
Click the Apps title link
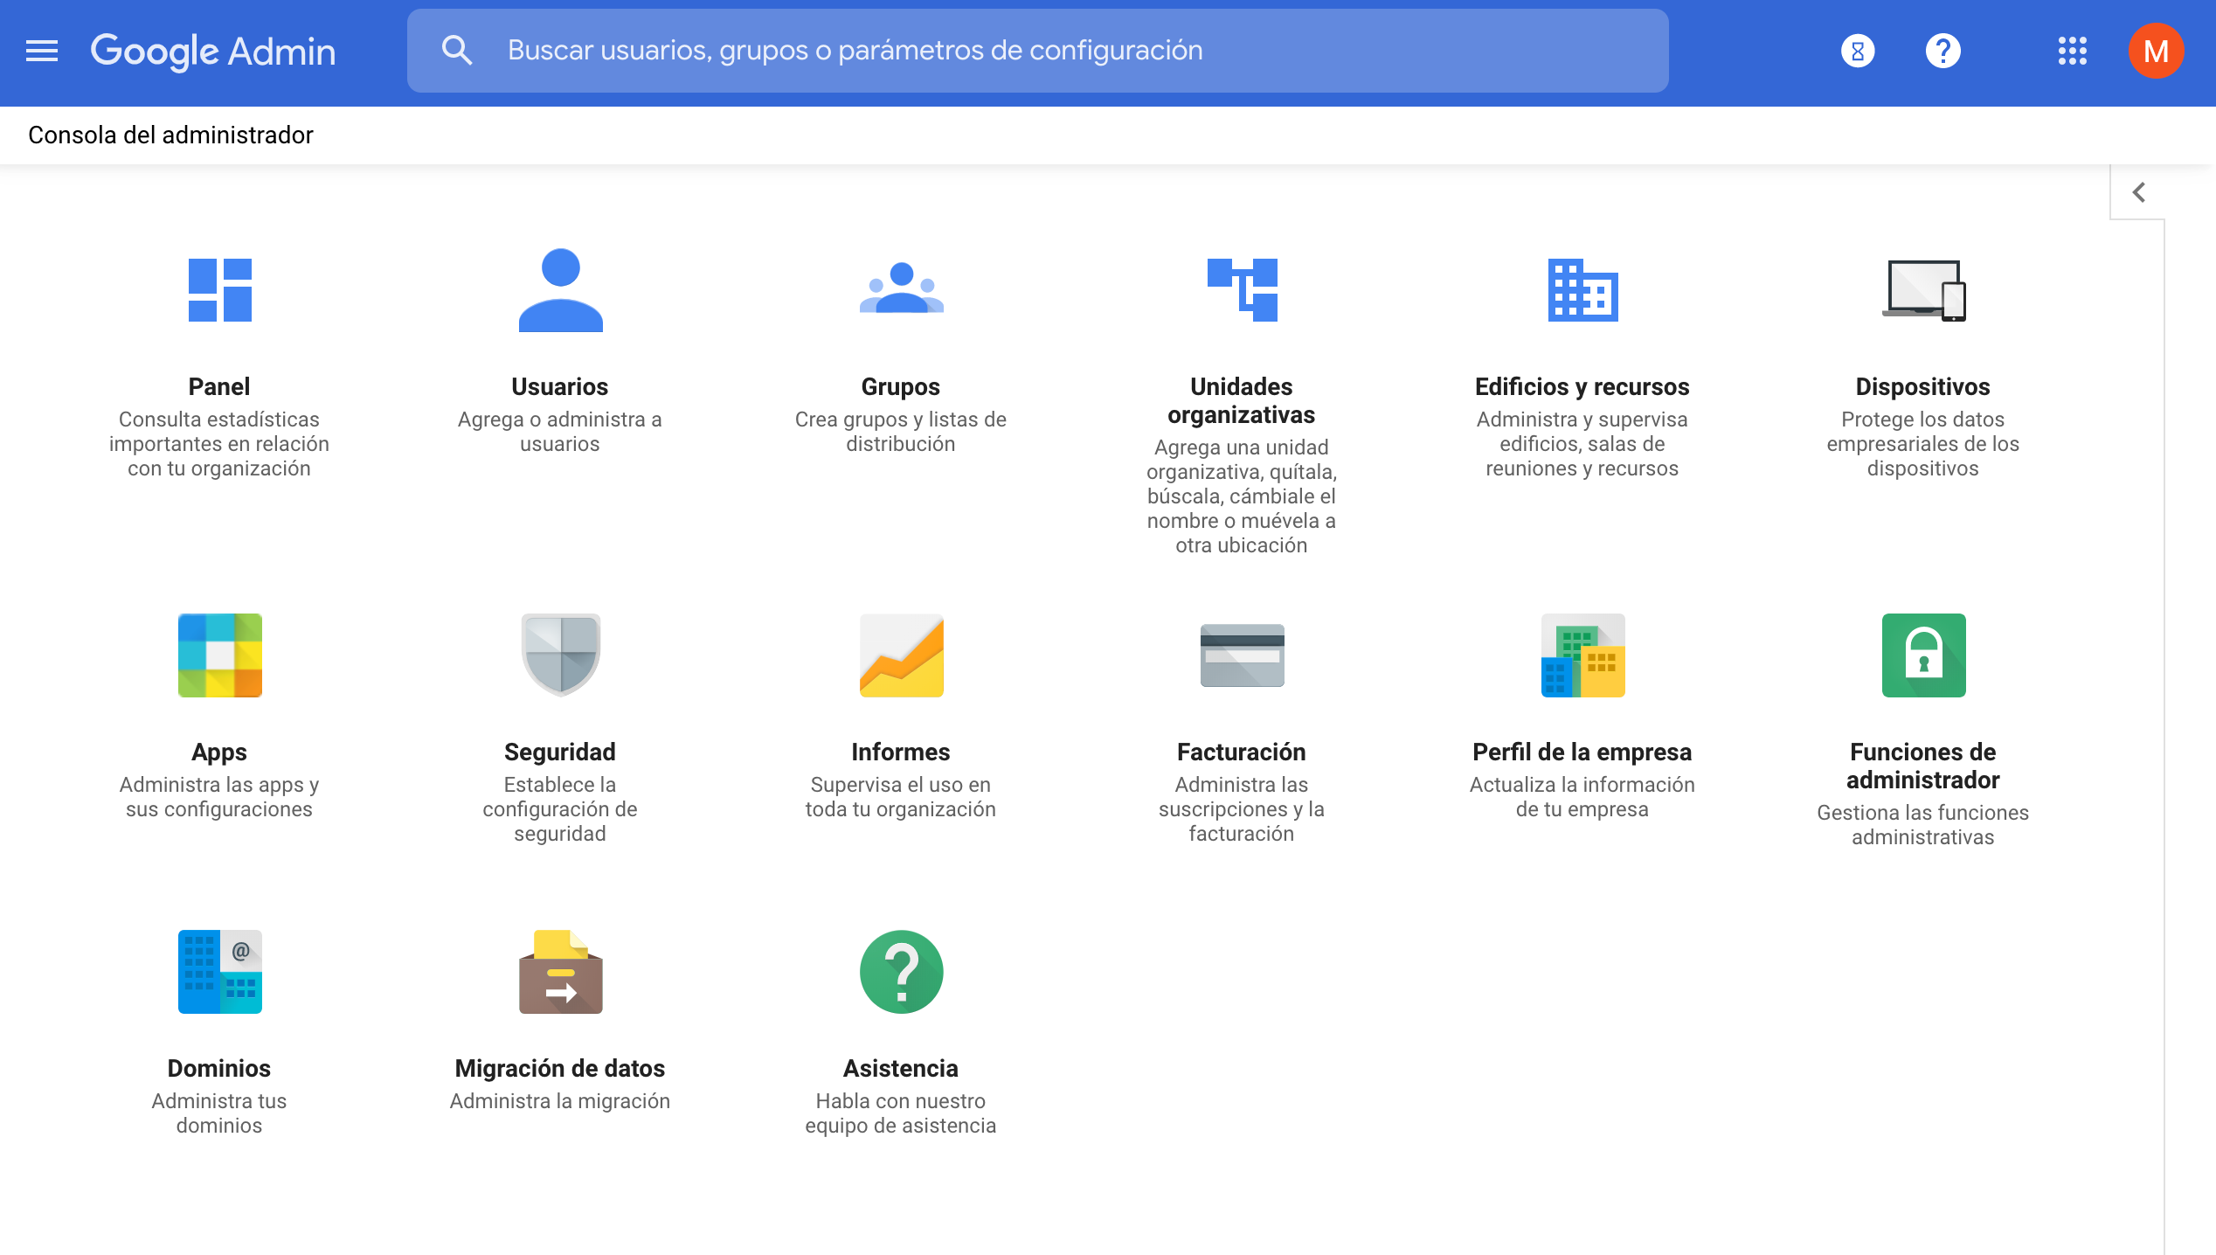[x=219, y=752]
